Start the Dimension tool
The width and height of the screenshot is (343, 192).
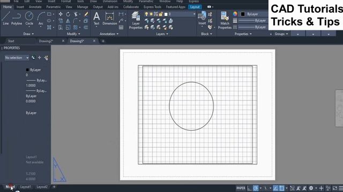[x=109, y=19]
